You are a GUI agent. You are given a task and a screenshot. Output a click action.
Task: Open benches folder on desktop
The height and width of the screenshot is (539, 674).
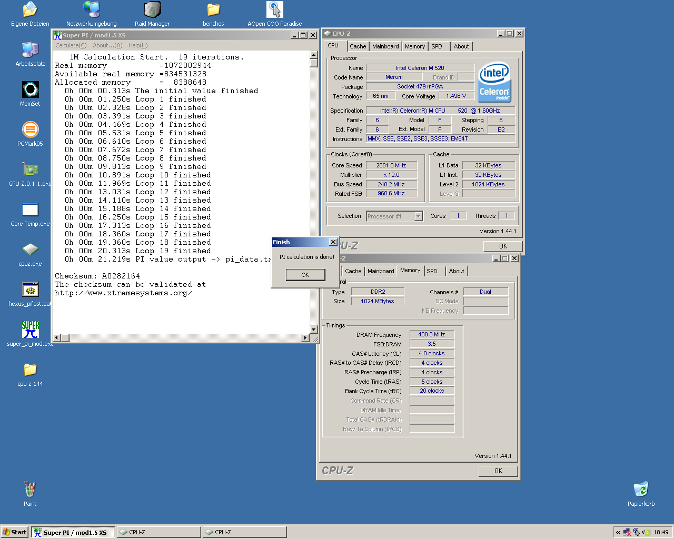pyautogui.click(x=213, y=14)
